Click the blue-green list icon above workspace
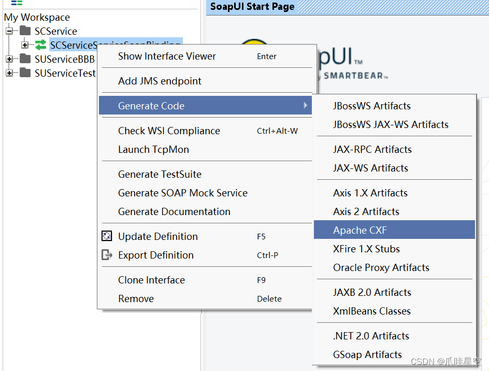This screenshot has width=489, height=371. click(x=17, y=3)
